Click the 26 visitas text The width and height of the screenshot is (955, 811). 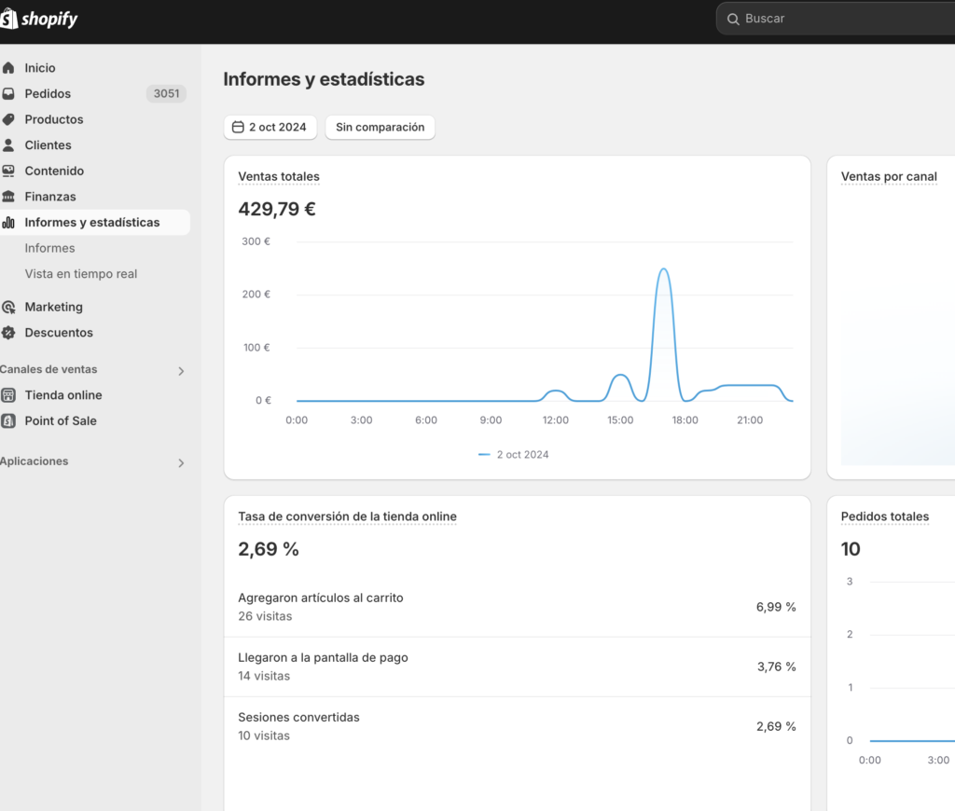(x=265, y=616)
